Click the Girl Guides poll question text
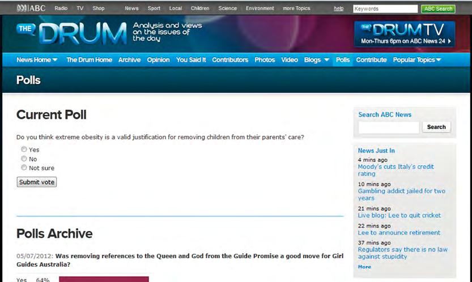The width and height of the screenshot is (472, 282). pyautogui.click(x=180, y=260)
